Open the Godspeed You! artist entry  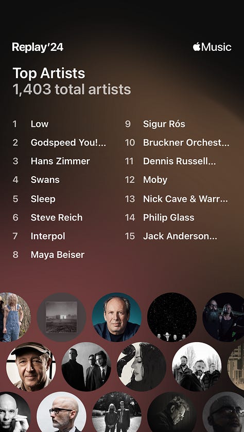pyautogui.click(x=68, y=142)
